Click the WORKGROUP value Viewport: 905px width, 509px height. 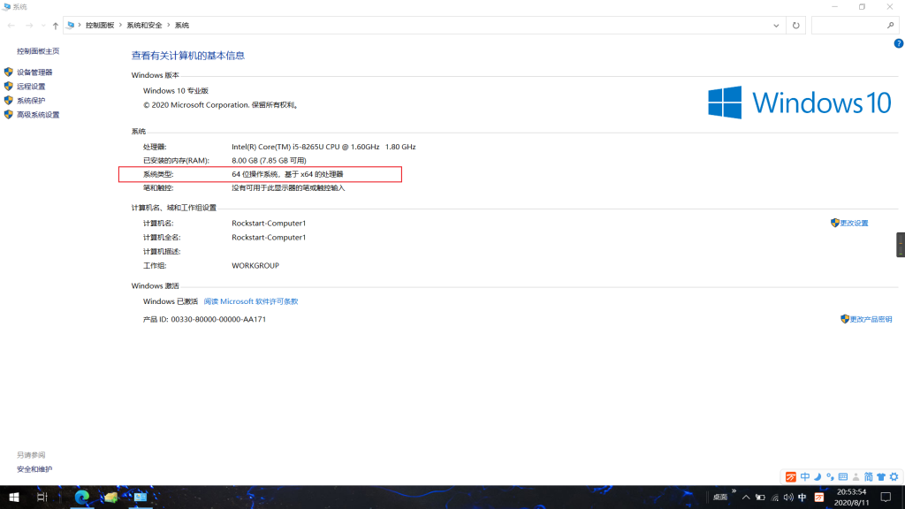point(255,265)
